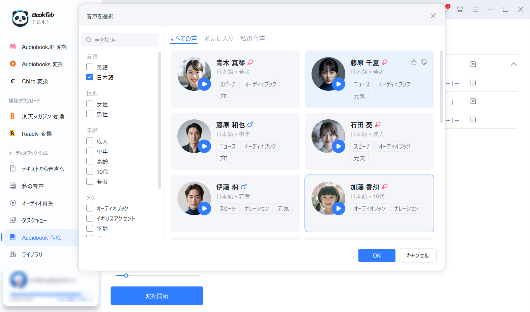Play 青木 真琴 voice preview

(204, 84)
